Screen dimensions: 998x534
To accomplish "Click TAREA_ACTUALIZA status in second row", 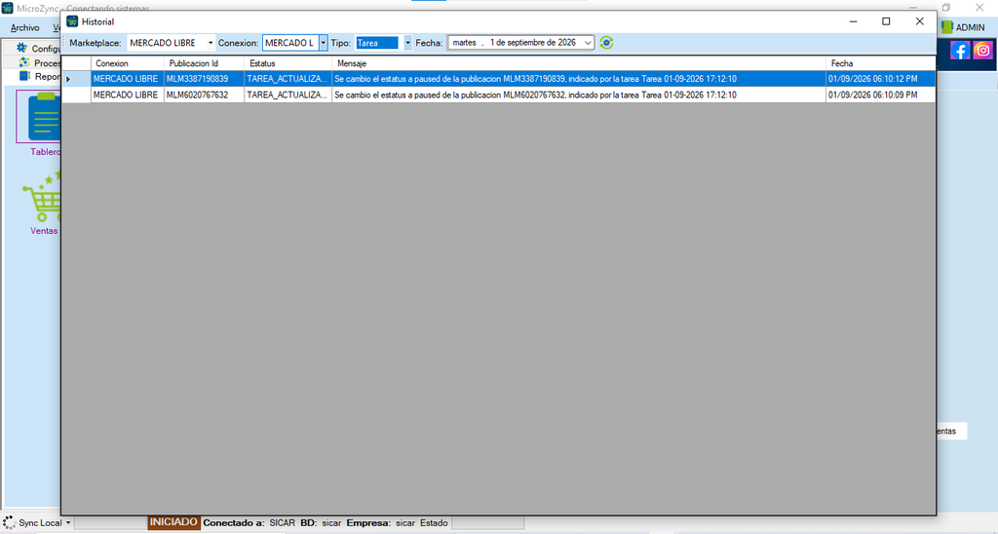I will 288,95.
